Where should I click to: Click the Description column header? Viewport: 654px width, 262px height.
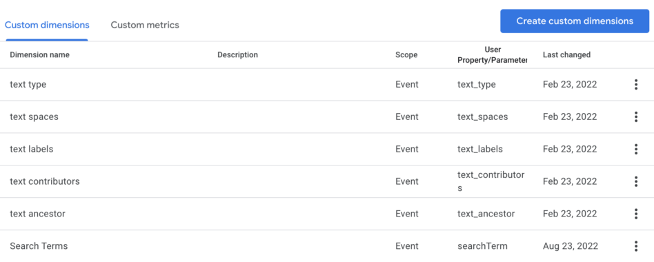[238, 54]
